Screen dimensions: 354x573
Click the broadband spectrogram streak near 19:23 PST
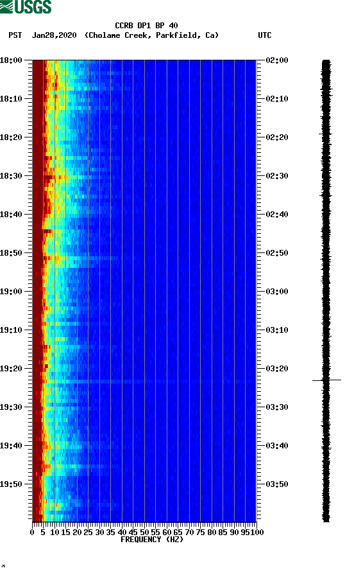click(x=144, y=382)
